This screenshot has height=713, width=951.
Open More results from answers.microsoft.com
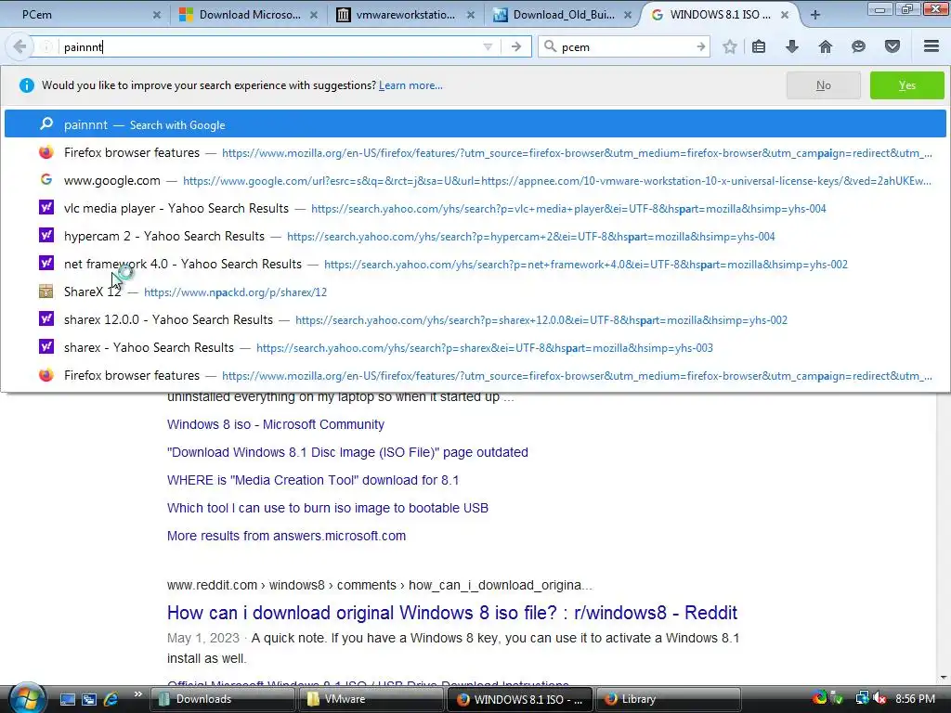tap(286, 536)
